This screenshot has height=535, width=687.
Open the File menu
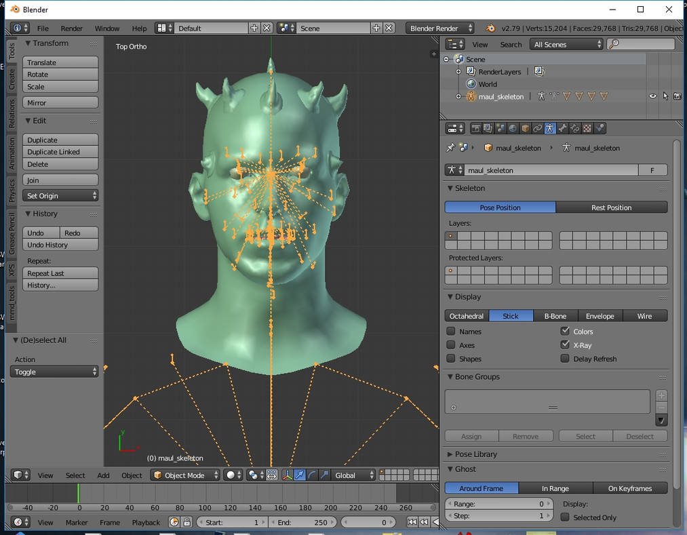(x=43, y=28)
